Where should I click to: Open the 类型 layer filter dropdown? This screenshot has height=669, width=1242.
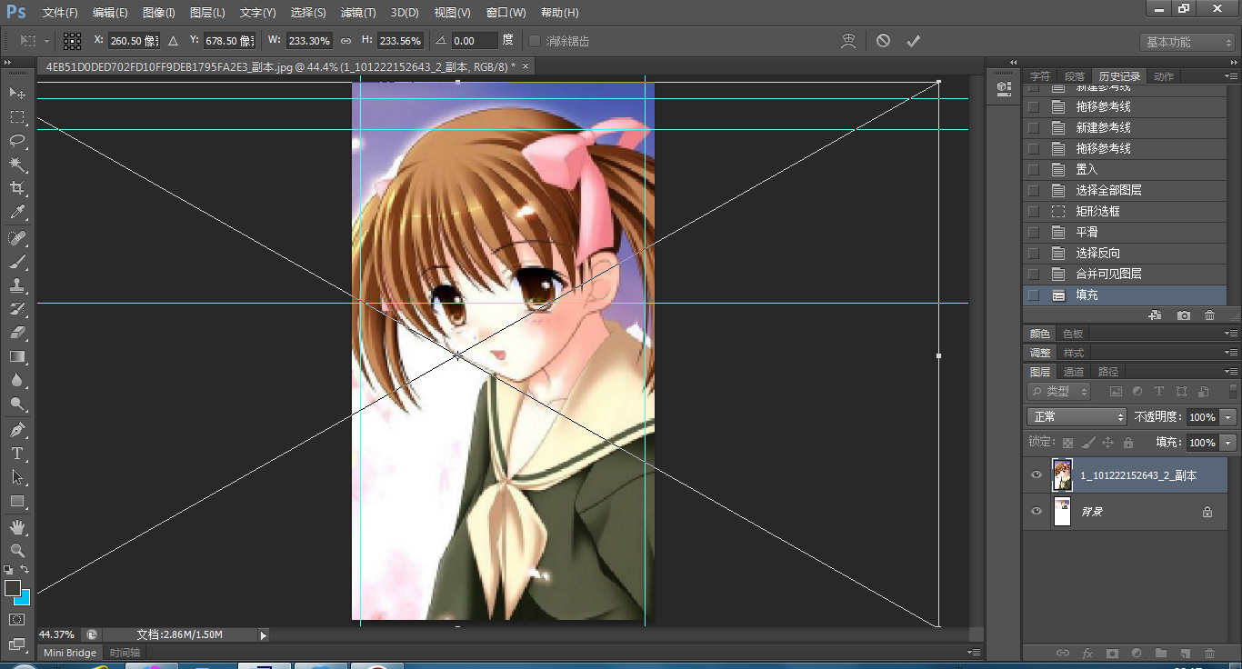[1059, 392]
